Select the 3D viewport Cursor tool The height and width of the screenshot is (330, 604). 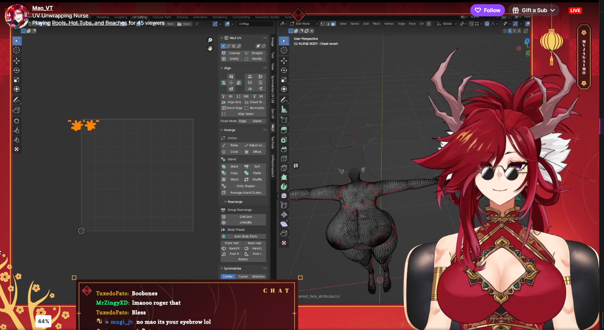click(x=284, y=50)
